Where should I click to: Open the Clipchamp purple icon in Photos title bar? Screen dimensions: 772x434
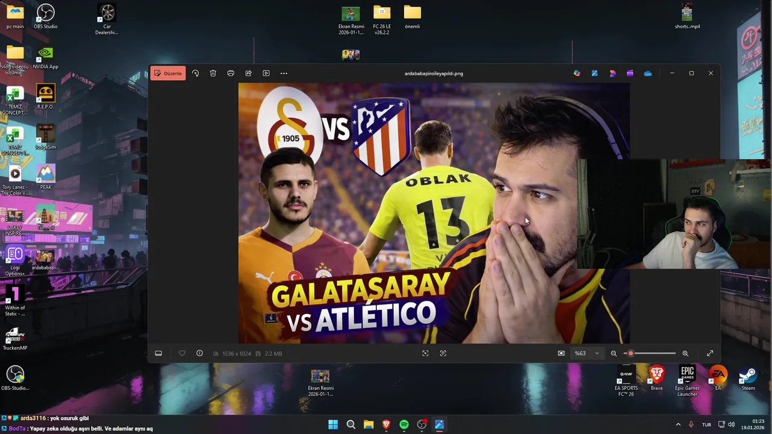click(x=630, y=74)
